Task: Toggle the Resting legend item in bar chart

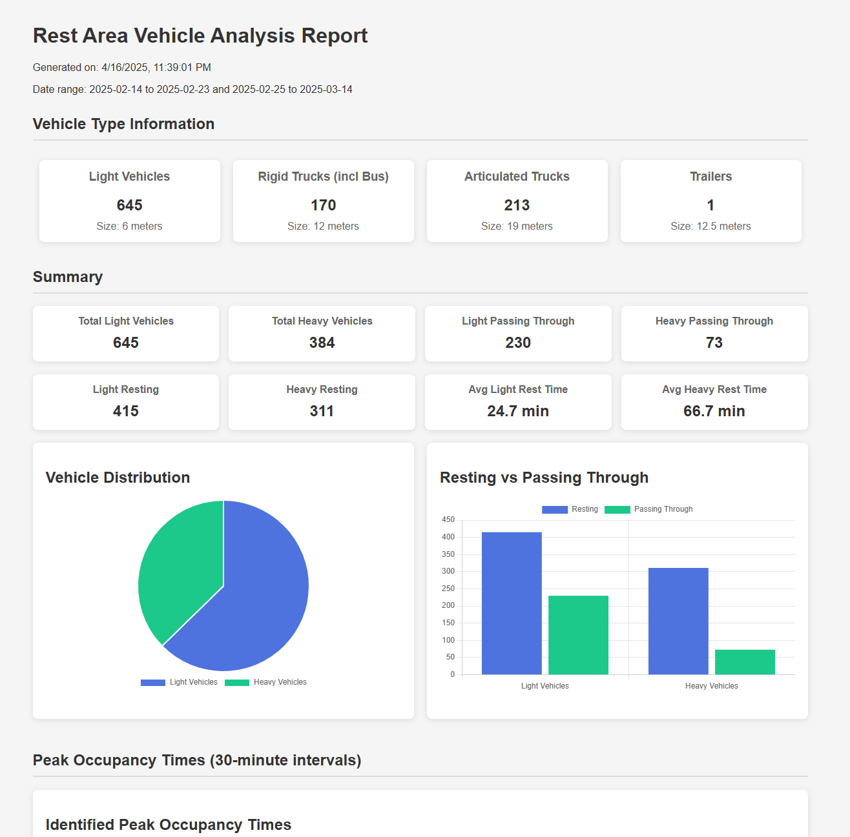Action: (570, 509)
